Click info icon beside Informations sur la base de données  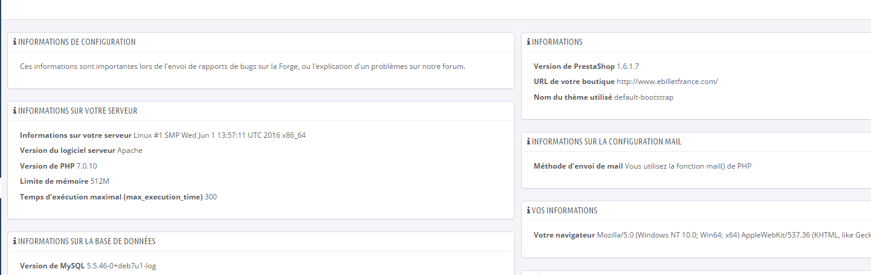point(15,242)
